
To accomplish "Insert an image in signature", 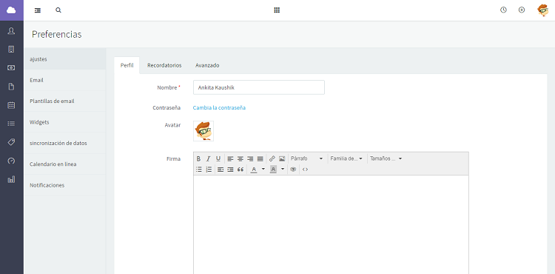I will click(x=282, y=158).
